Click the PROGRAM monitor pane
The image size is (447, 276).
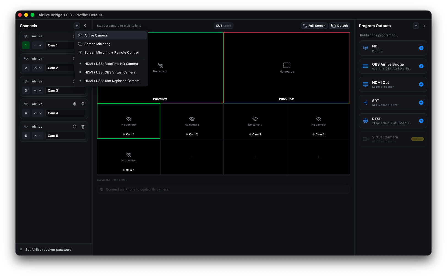[x=287, y=68]
